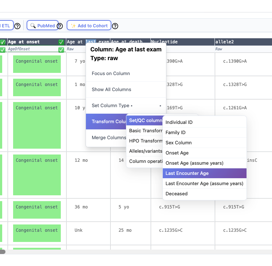Click the help icon next to Add to Cohort
272x266 pixels.
point(115,26)
